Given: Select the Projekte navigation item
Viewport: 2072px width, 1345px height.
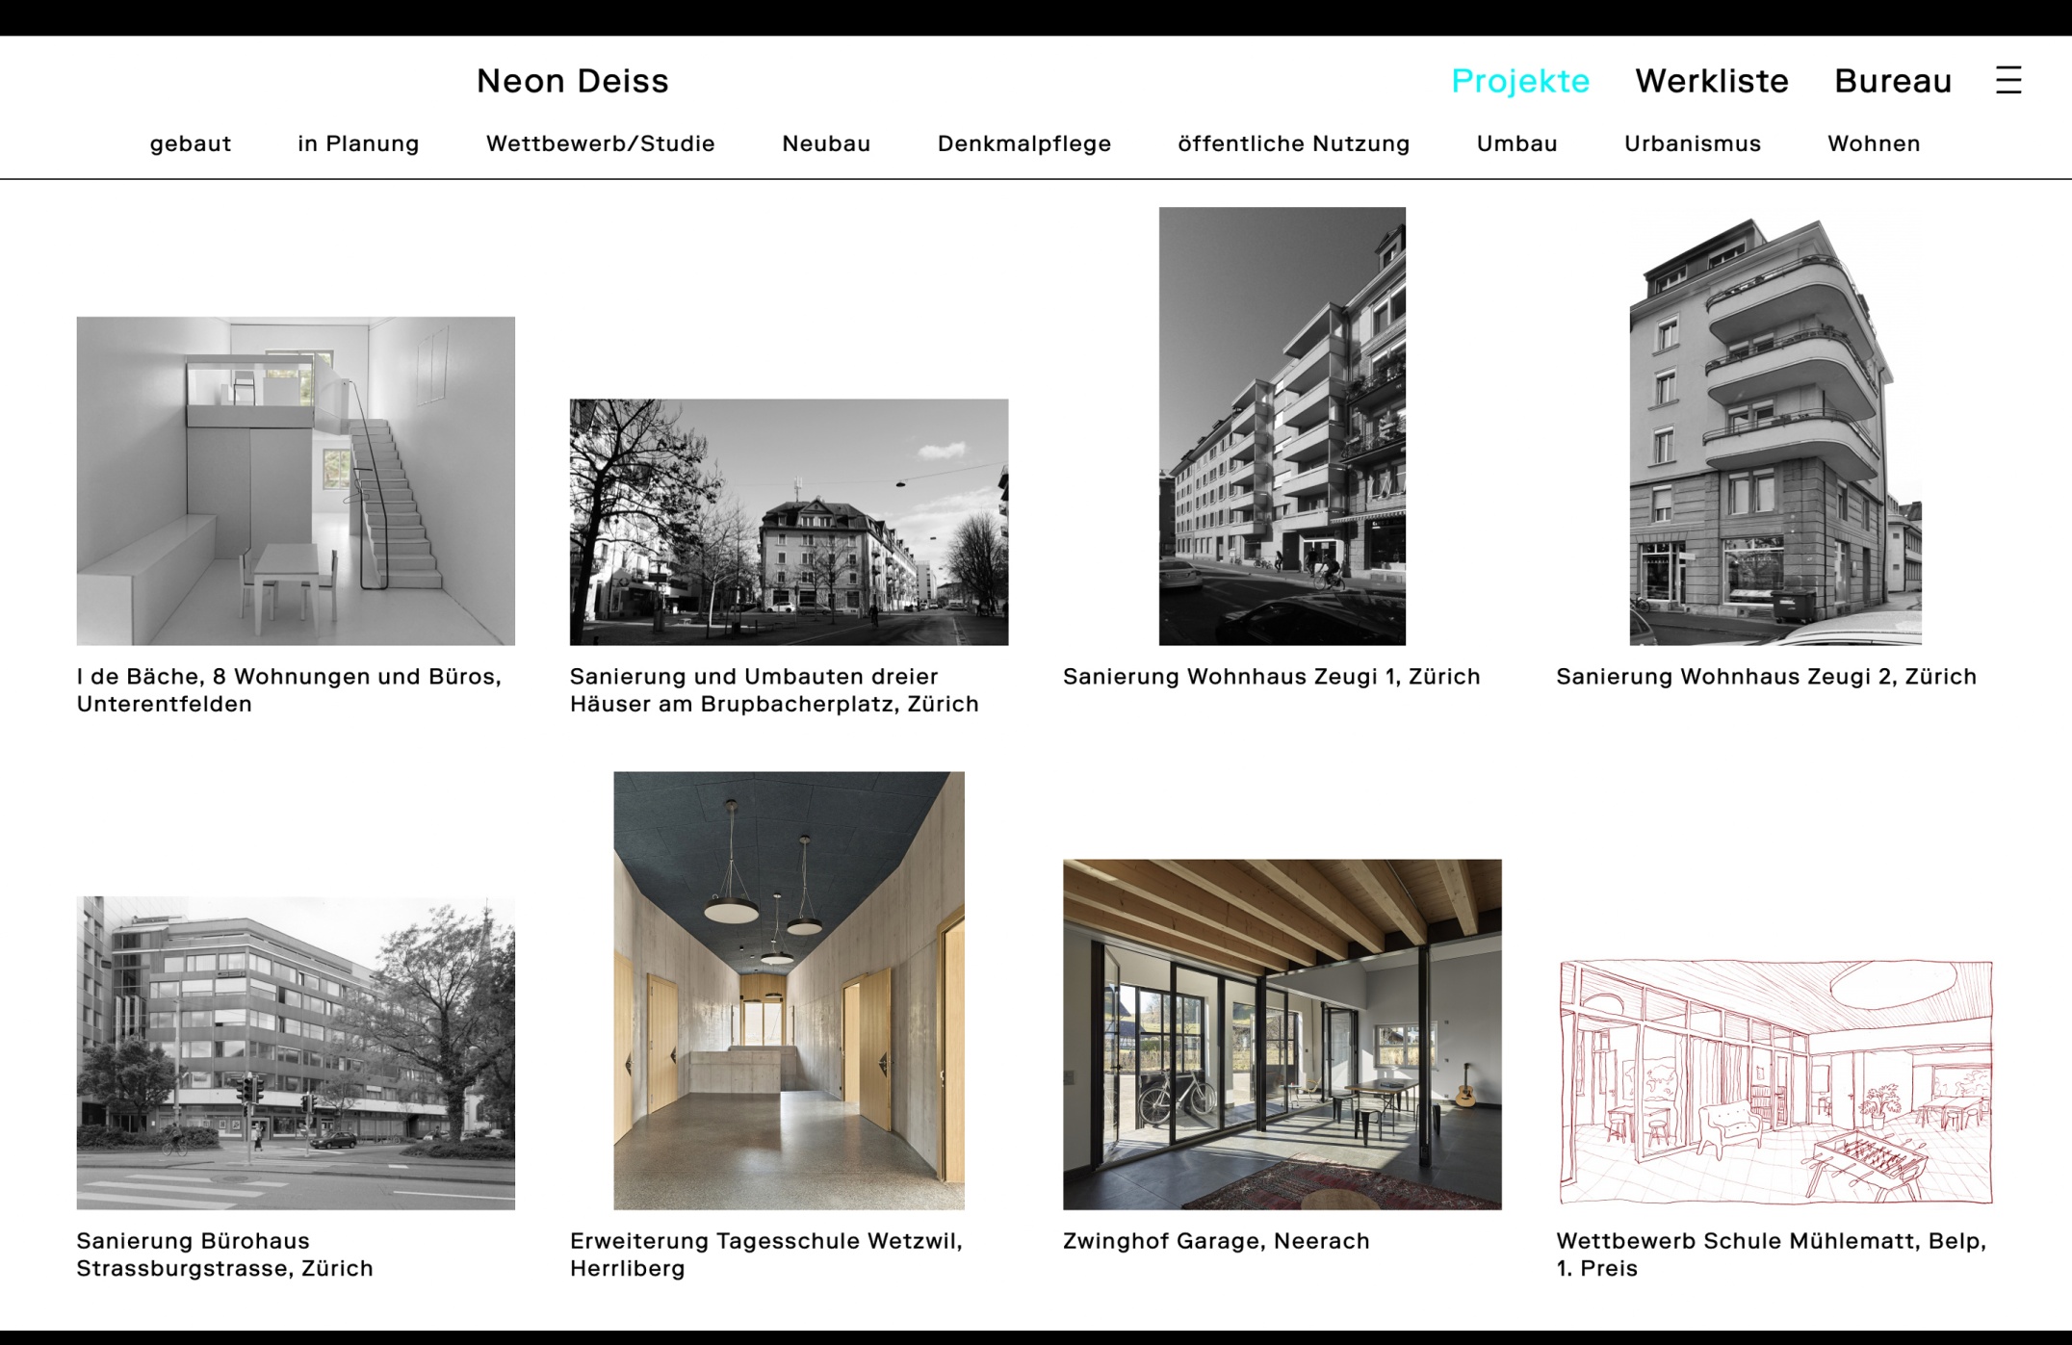Looking at the screenshot, I should (x=1520, y=81).
